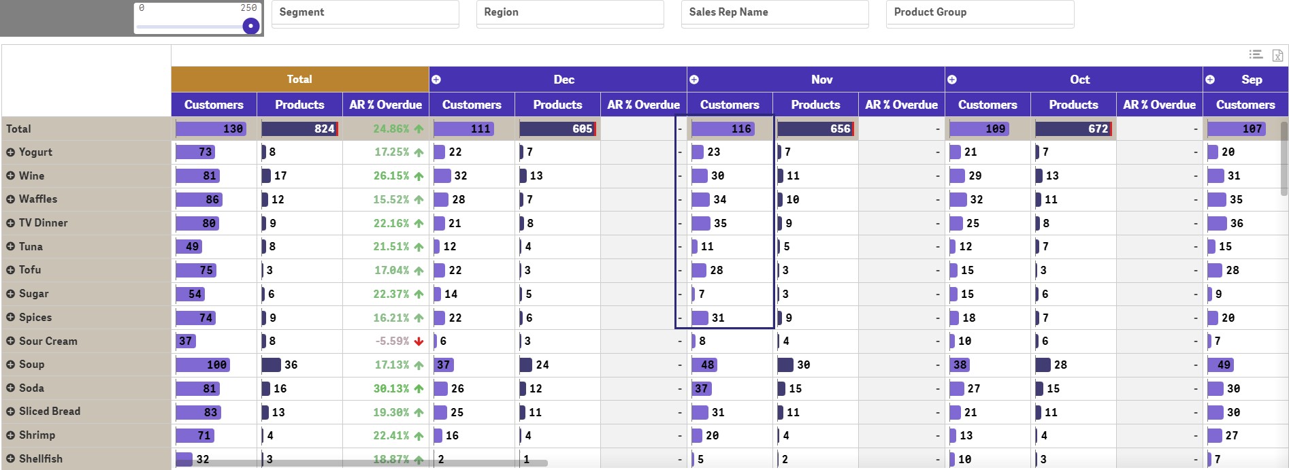Click the range slider handle at 250
Screen dimensions: 1289x470
pos(251,26)
